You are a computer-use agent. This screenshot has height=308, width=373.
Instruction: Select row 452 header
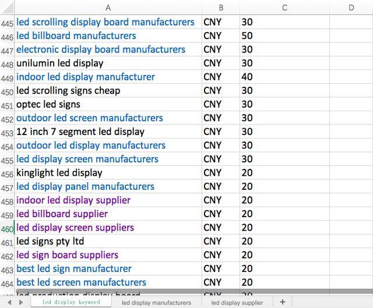pyautogui.click(x=7, y=119)
